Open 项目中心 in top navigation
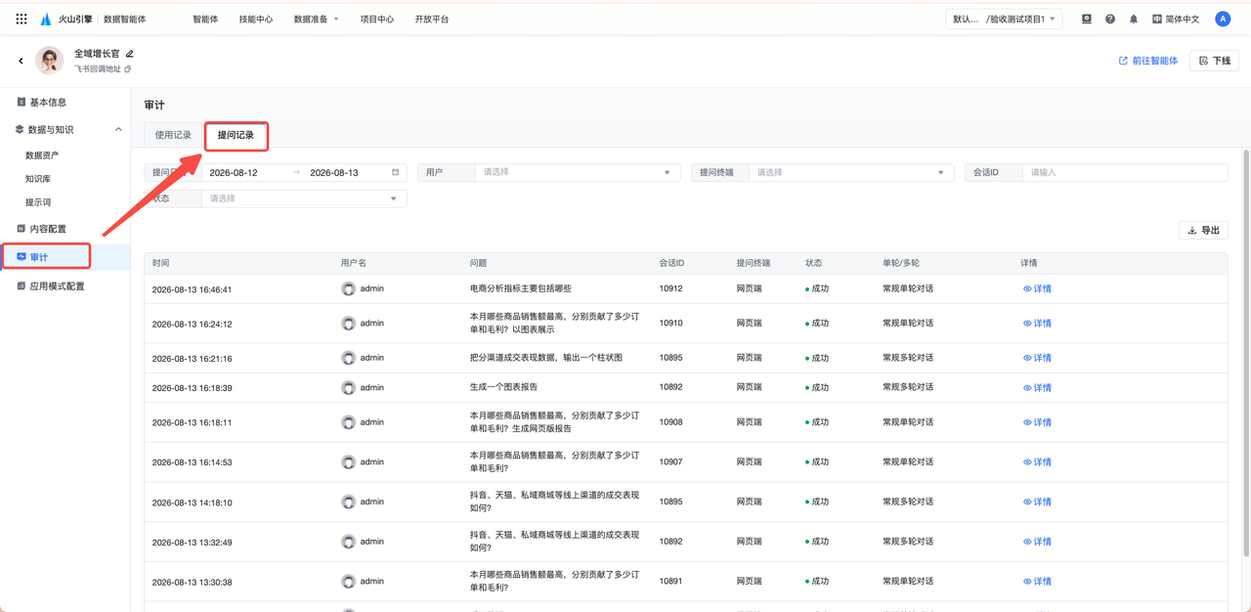 pyautogui.click(x=377, y=19)
